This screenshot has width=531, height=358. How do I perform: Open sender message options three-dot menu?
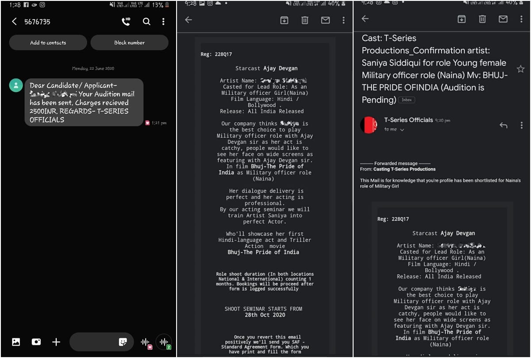pos(522,126)
